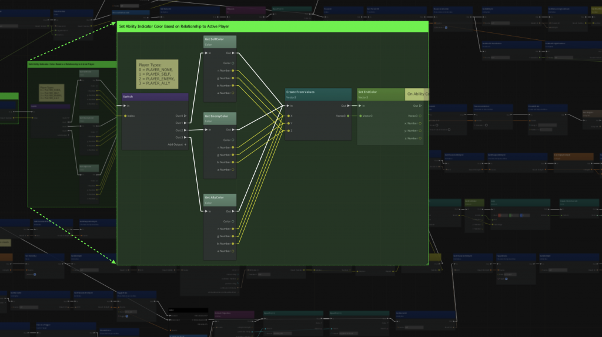Select the Switch node header
The width and height of the screenshot is (602, 337).
[x=155, y=97]
